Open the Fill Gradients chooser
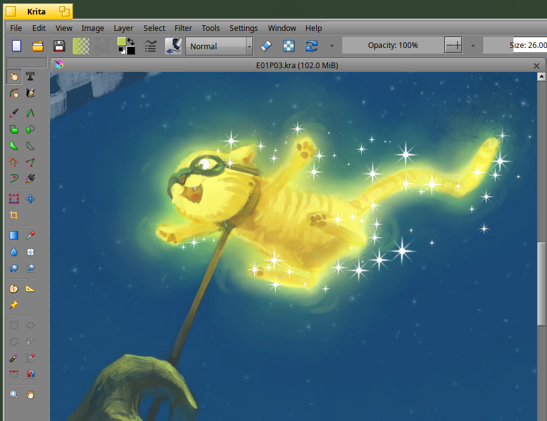Screen dimensions: 547x421 click(x=80, y=46)
